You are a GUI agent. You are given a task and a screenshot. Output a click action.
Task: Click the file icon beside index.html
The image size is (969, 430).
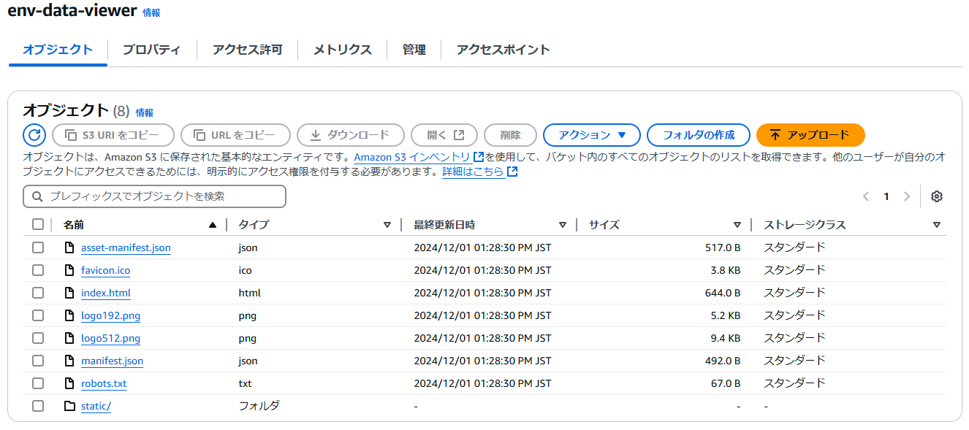coord(69,293)
